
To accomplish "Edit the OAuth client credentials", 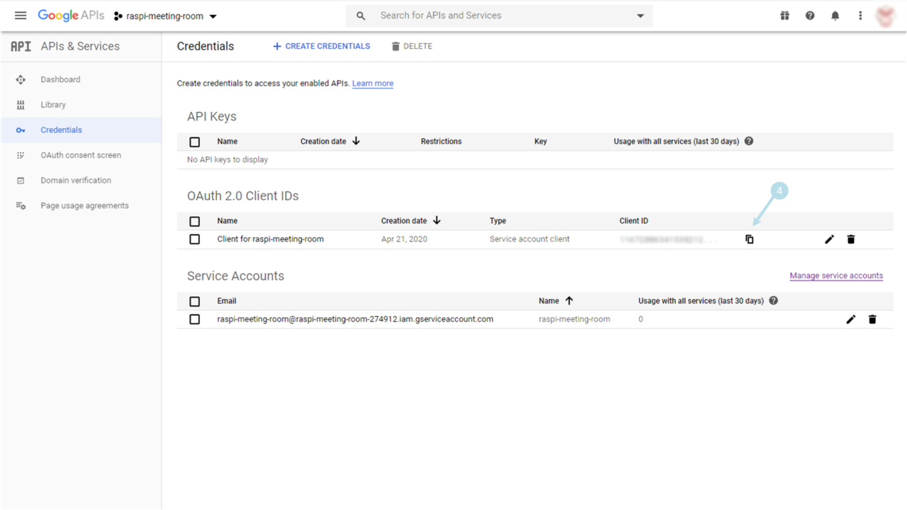I will tap(829, 239).
